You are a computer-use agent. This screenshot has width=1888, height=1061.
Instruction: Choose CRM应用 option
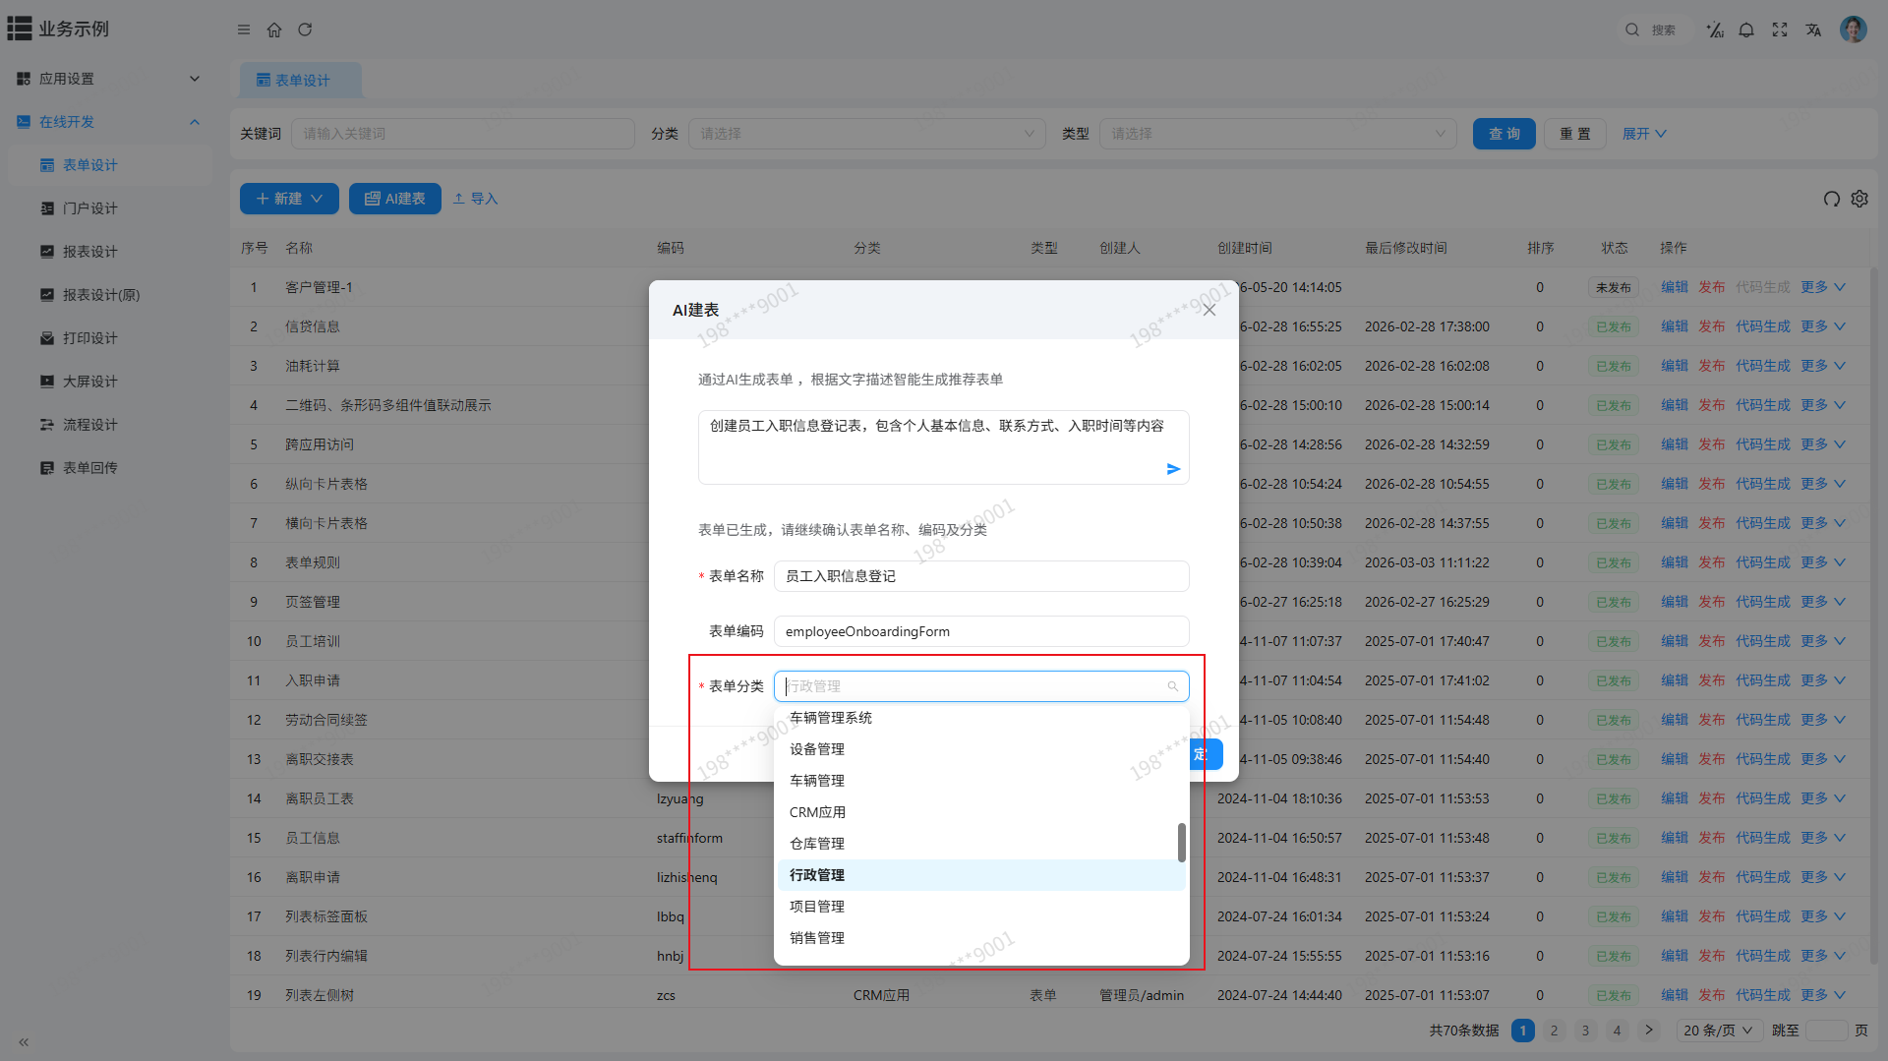pyautogui.click(x=981, y=812)
